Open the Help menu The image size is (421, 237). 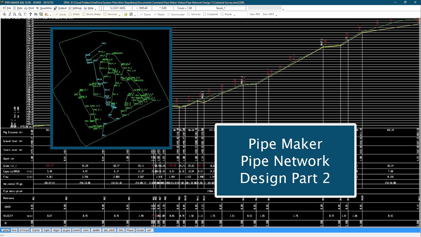point(89,8)
